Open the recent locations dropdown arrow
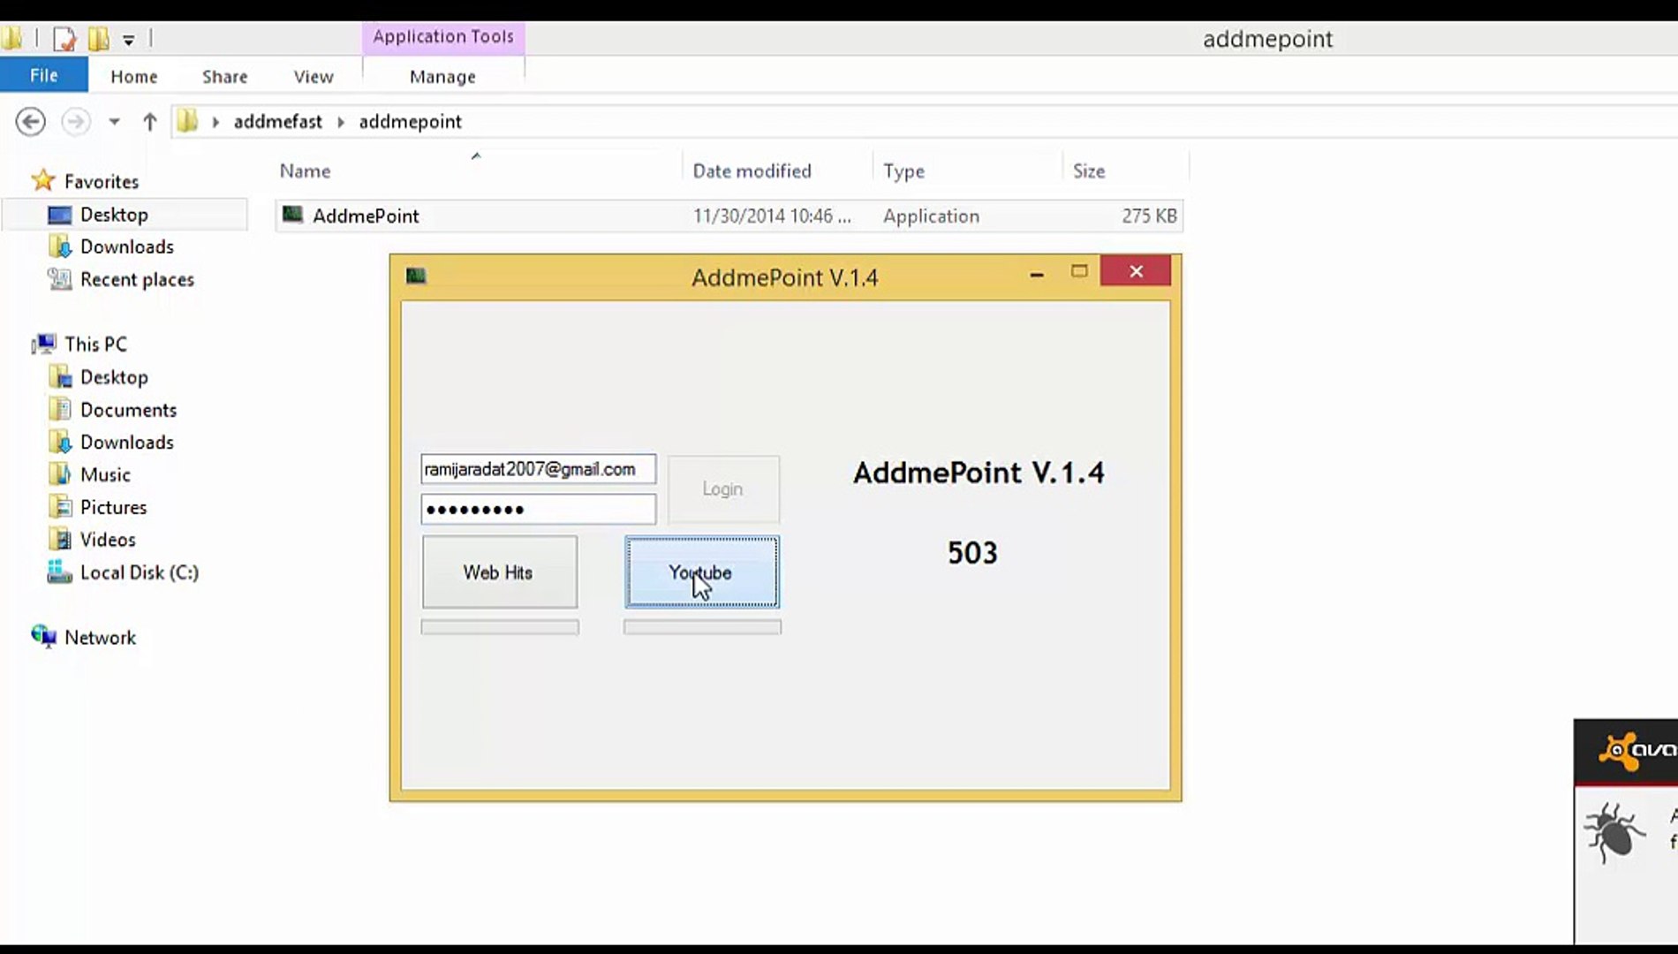 114,122
